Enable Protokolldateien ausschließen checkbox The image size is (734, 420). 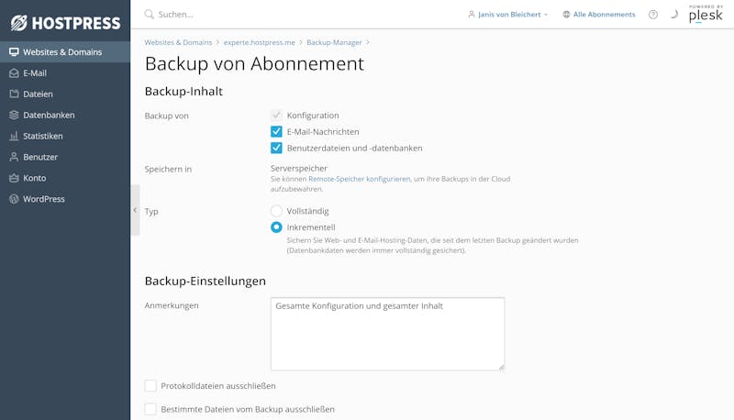pos(150,386)
